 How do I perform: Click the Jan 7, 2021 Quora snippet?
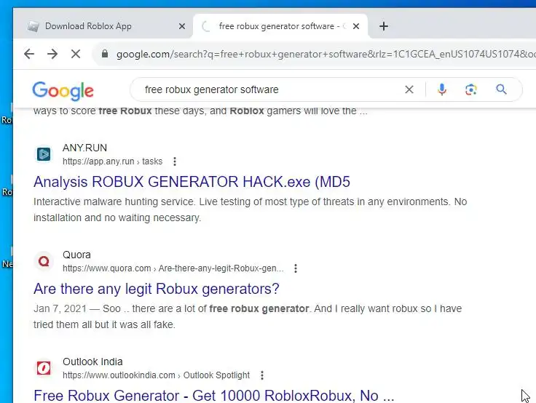248,316
